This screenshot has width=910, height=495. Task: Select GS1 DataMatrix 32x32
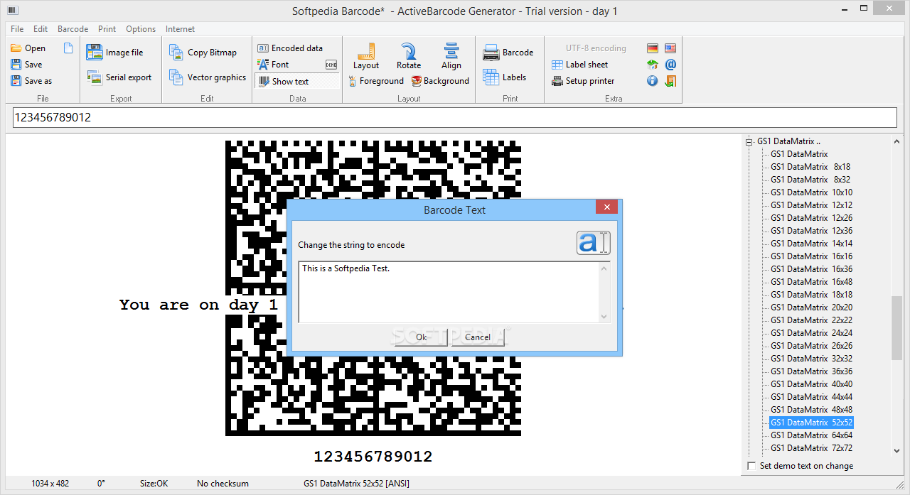pos(812,359)
